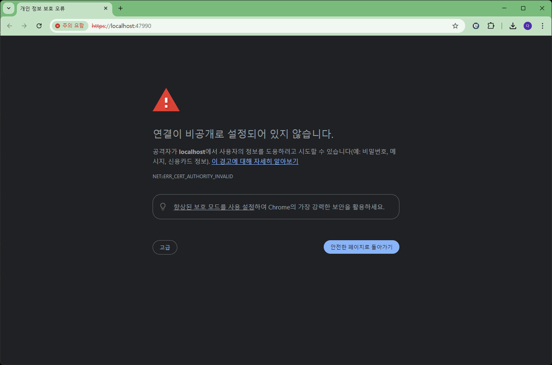Open the extension icon beside the puzzle piece
The image size is (552, 365).
pyautogui.click(x=476, y=26)
